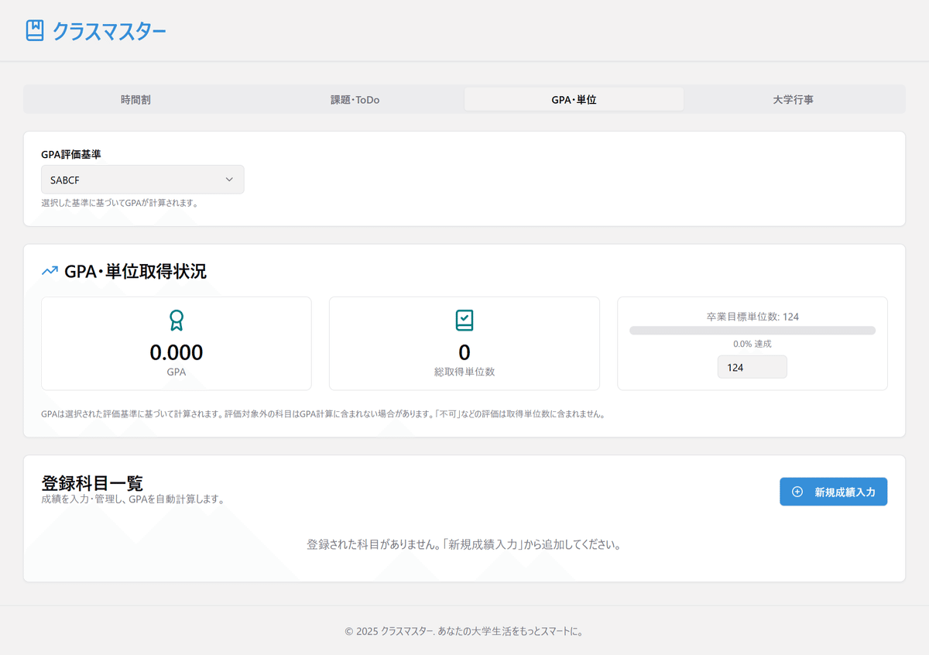Click the クラスマスター title link
929x655 pixels.
click(x=109, y=31)
